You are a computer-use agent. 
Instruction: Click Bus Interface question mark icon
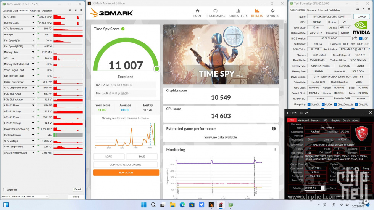[369, 49]
